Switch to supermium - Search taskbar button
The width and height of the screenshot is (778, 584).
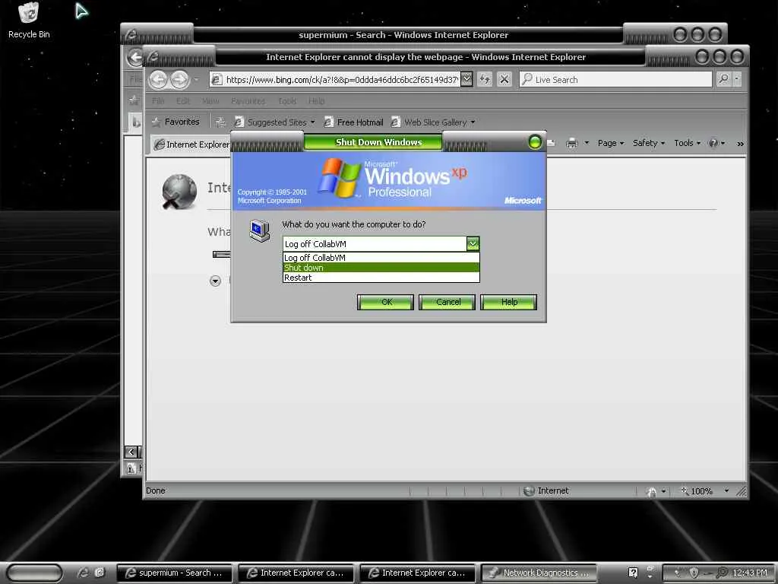pyautogui.click(x=174, y=573)
